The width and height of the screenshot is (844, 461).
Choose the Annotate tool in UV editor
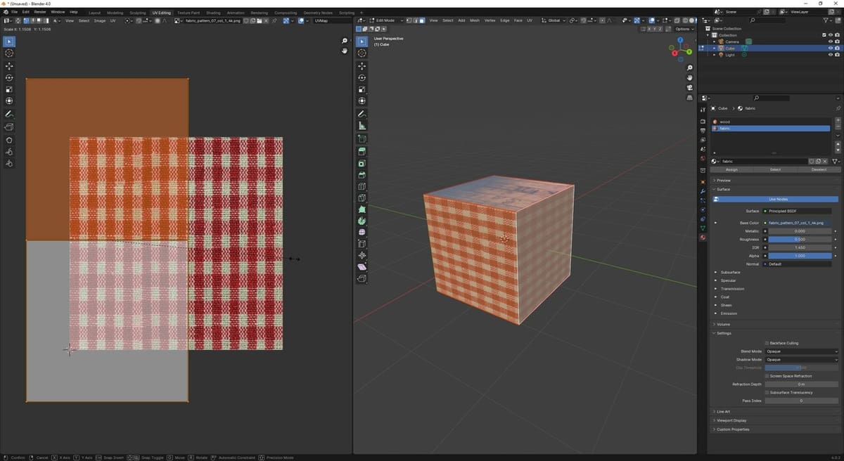pos(9,114)
